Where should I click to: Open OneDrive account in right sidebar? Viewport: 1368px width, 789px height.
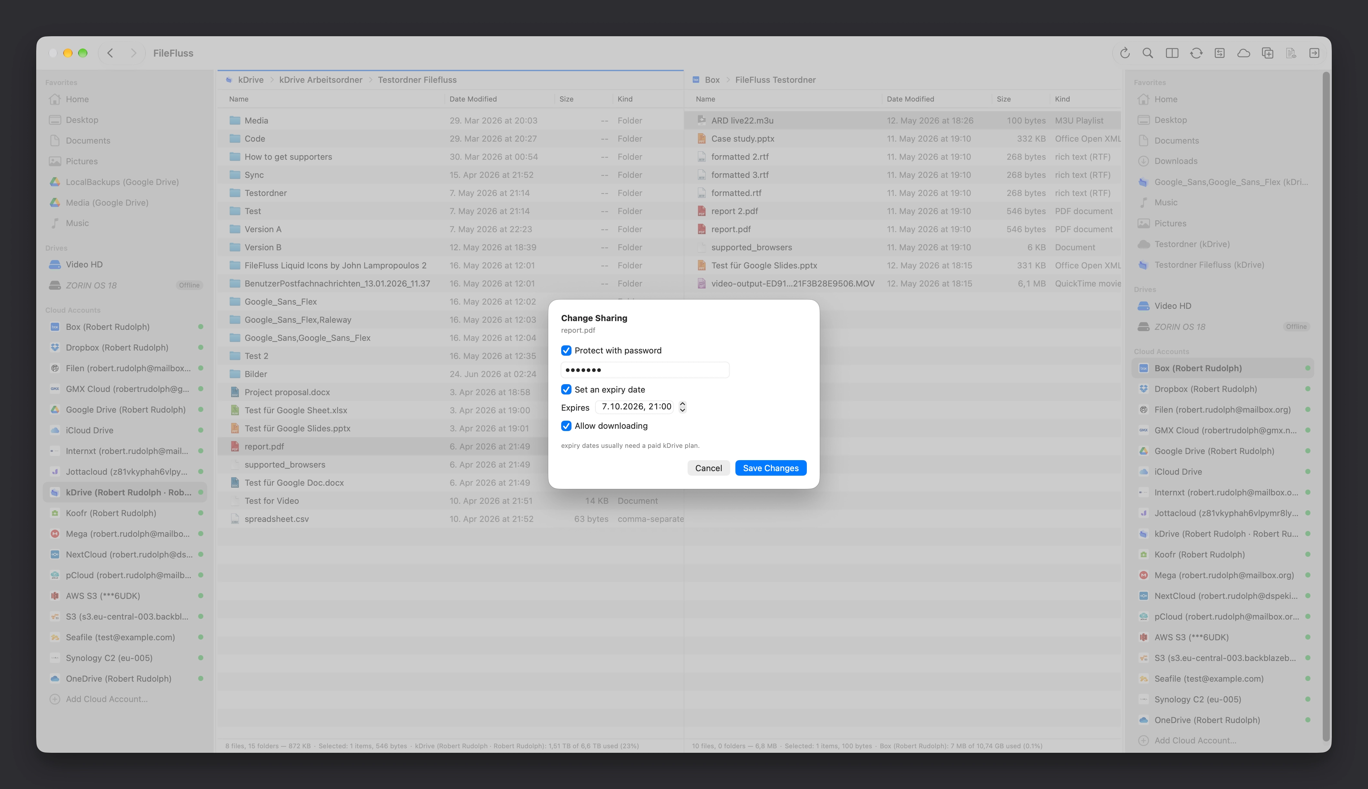click(1222, 719)
